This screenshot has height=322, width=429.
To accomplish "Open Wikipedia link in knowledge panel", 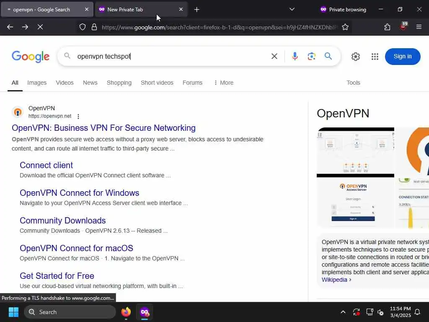I will coord(336,280).
